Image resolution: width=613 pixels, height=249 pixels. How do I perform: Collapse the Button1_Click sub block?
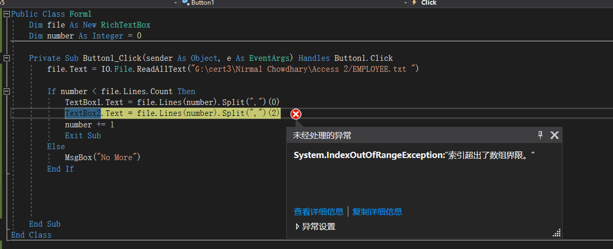[x=6, y=58]
